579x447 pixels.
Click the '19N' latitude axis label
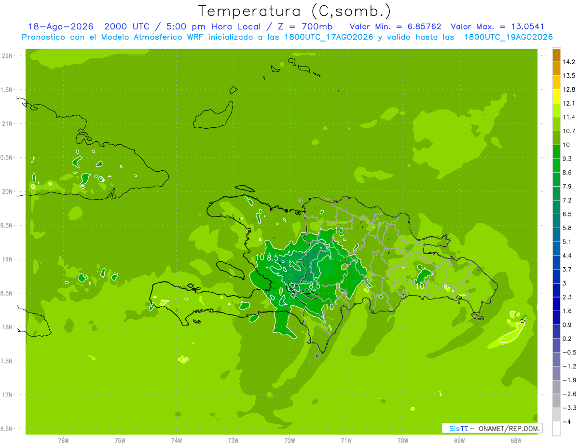pos(8,259)
